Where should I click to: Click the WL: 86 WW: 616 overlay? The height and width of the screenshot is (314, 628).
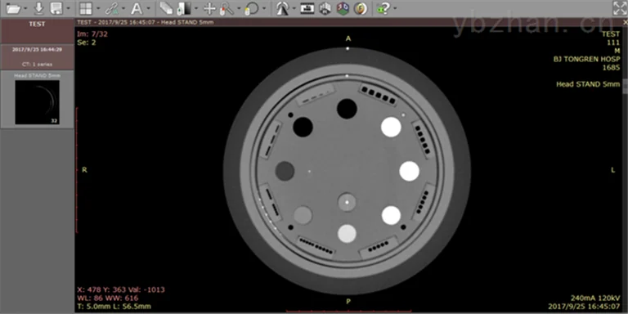click(107, 298)
